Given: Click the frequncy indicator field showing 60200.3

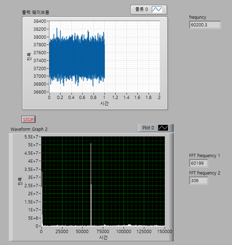Looking at the screenshot, I should pos(205,25).
